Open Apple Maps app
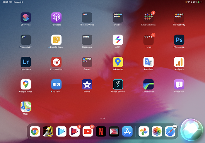205x143 pixels. 26,107
